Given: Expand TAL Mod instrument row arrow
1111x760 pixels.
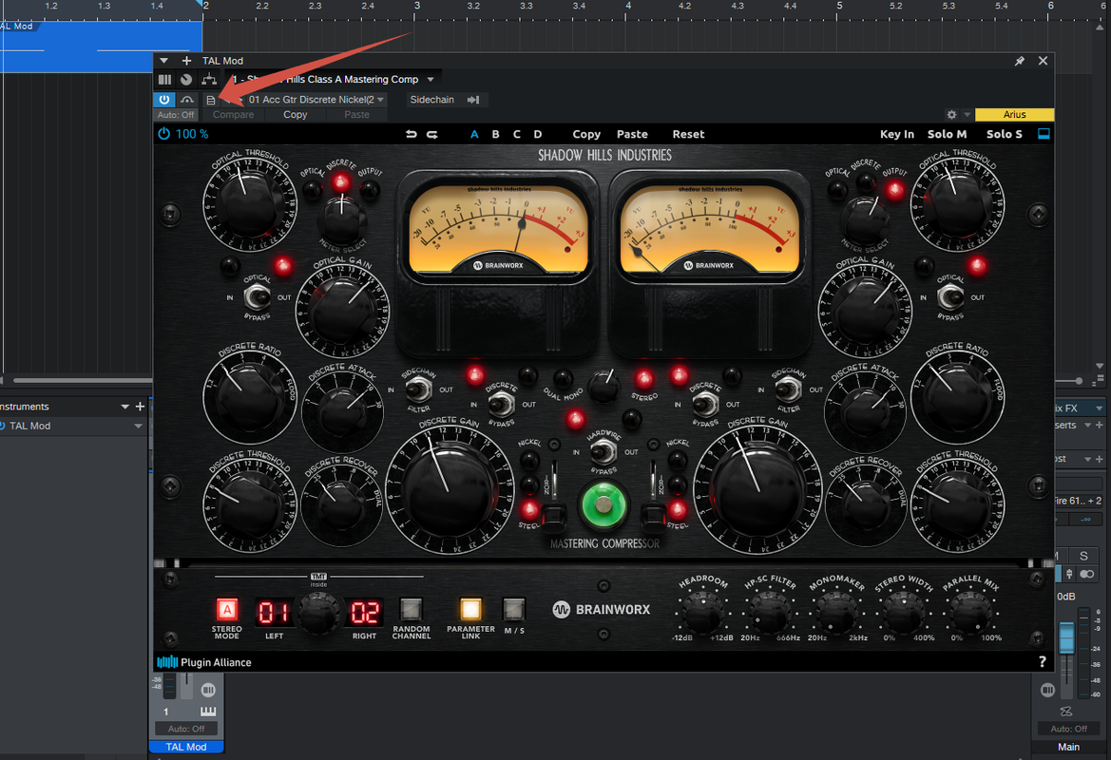Looking at the screenshot, I should pyautogui.click(x=138, y=426).
